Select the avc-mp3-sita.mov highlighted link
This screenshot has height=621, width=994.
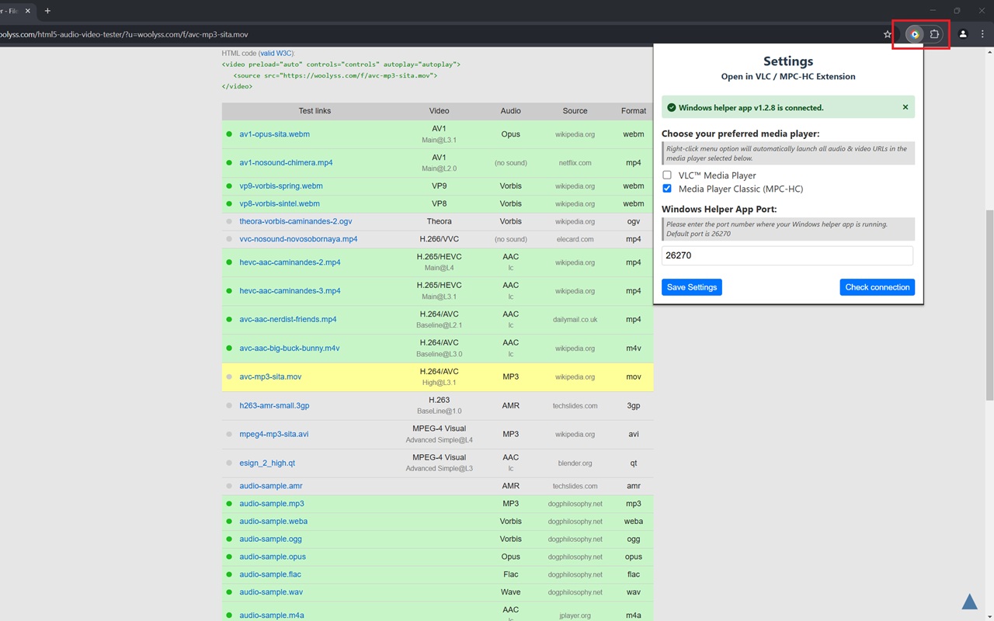pyautogui.click(x=270, y=377)
